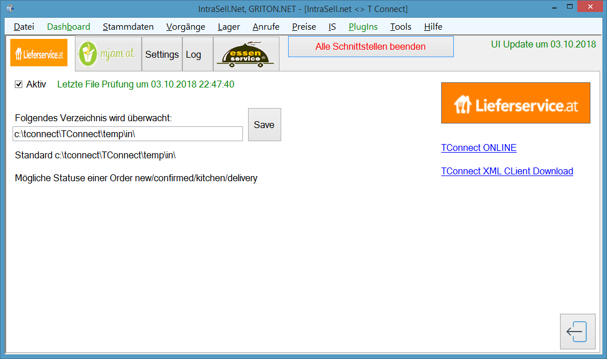This screenshot has width=607, height=359.
Task: Switch to the mjam.at tab
Action: (x=108, y=54)
